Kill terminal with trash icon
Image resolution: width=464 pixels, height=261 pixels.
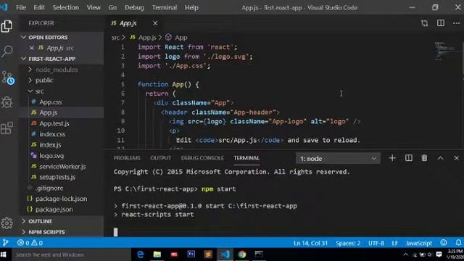(424, 158)
